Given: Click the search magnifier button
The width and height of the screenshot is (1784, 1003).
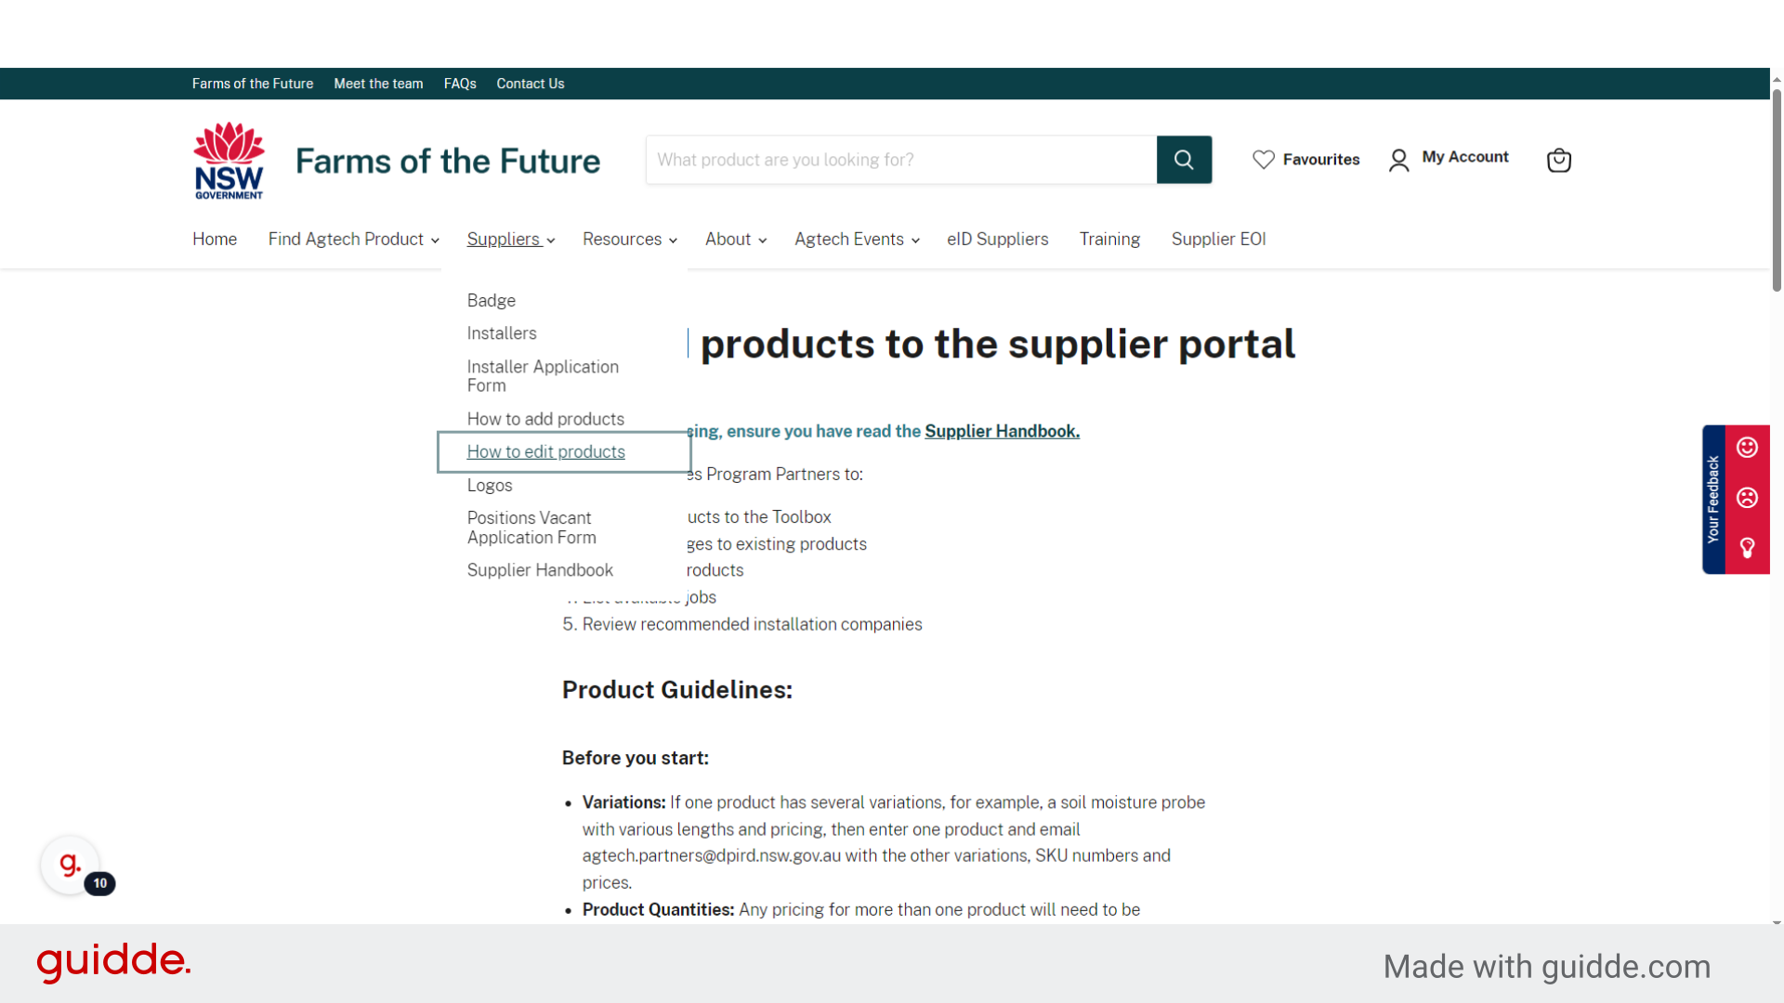Looking at the screenshot, I should pos(1184,160).
